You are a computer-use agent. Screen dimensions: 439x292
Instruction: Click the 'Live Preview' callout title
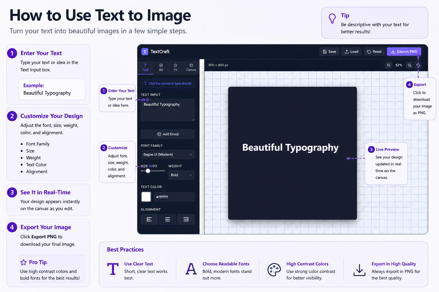click(387, 149)
